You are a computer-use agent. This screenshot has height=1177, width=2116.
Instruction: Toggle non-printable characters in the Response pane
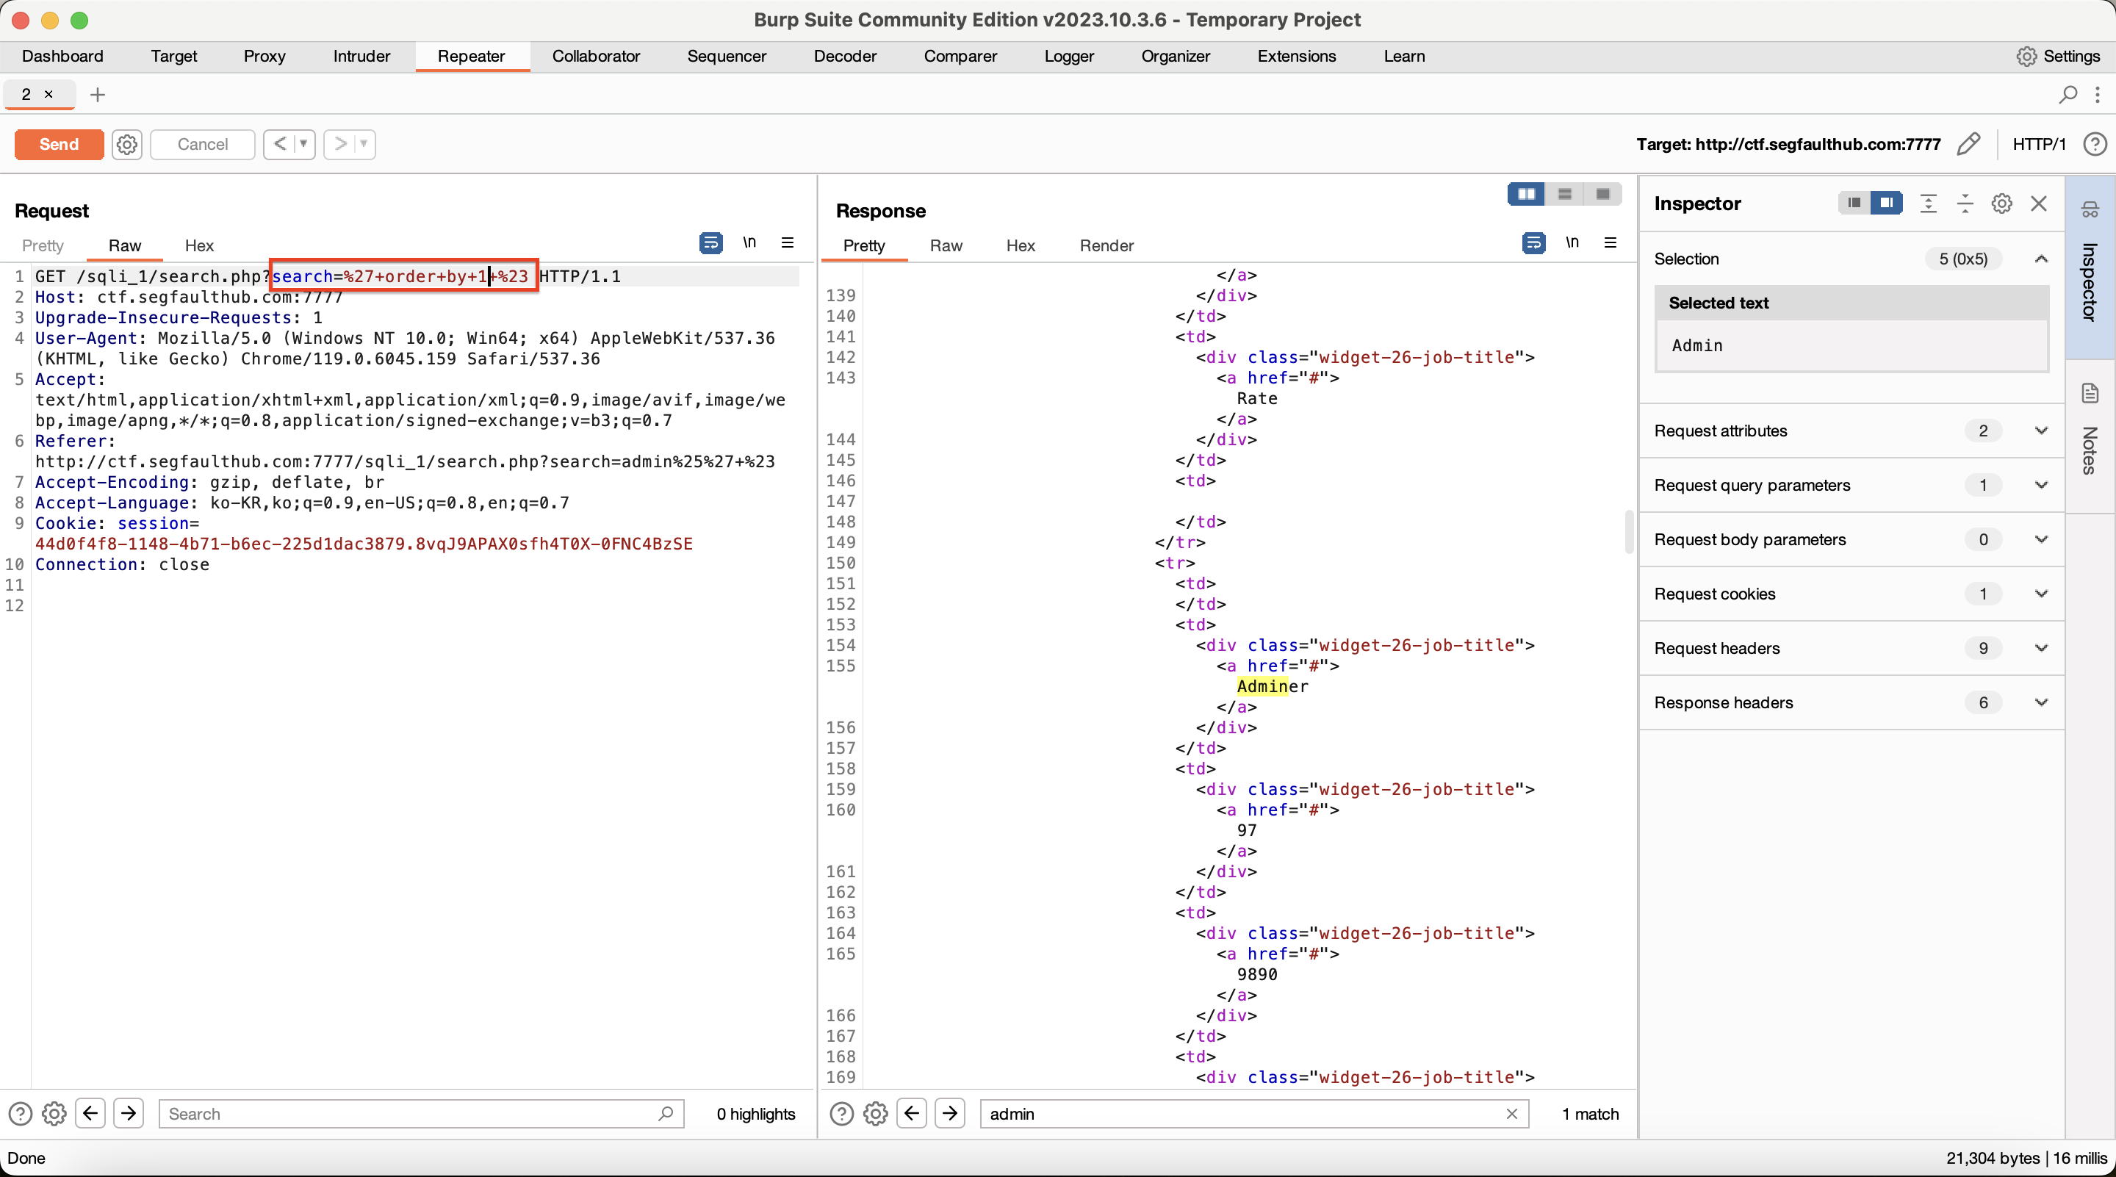click(x=1572, y=243)
